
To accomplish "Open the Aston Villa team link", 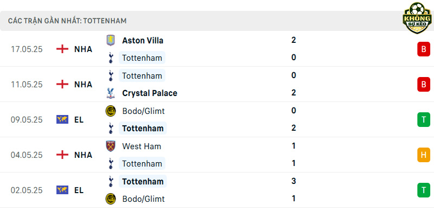I will click(x=143, y=41).
